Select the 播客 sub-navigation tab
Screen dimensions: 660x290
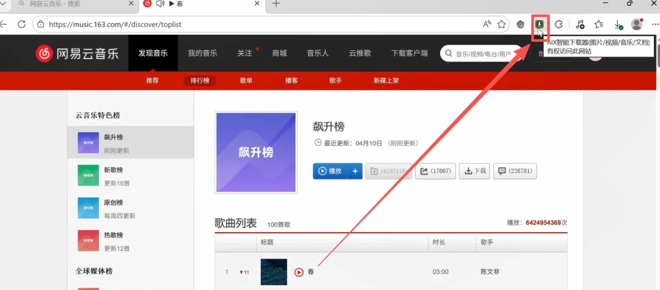click(291, 81)
